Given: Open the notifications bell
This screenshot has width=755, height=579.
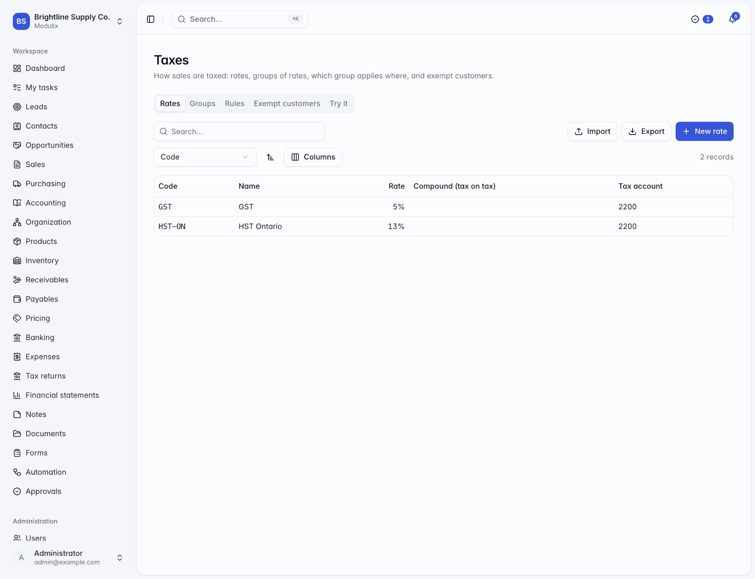Looking at the screenshot, I should coord(733,19).
